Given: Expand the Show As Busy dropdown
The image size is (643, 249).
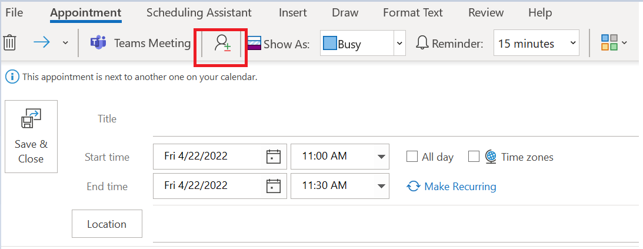Looking at the screenshot, I should click(x=399, y=43).
